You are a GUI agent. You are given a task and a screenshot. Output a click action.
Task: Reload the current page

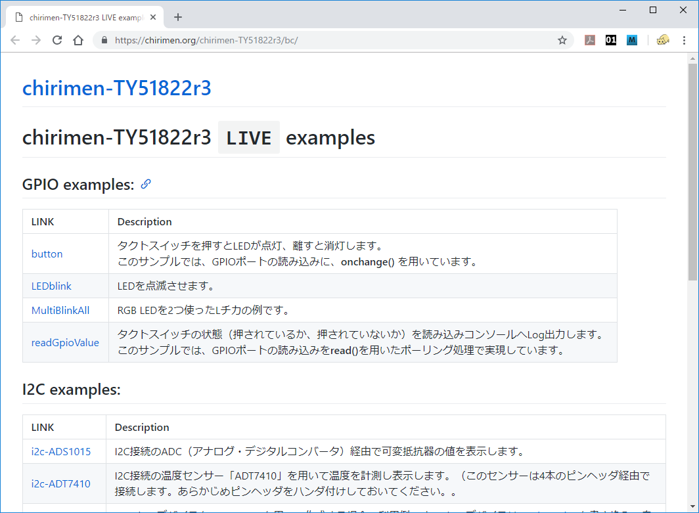[57, 40]
